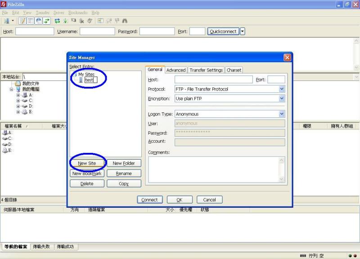Image resolution: width=360 pixels, height=259 pixels.
Task: Click OK in Site Manager
Action: (x=180, y=200)
